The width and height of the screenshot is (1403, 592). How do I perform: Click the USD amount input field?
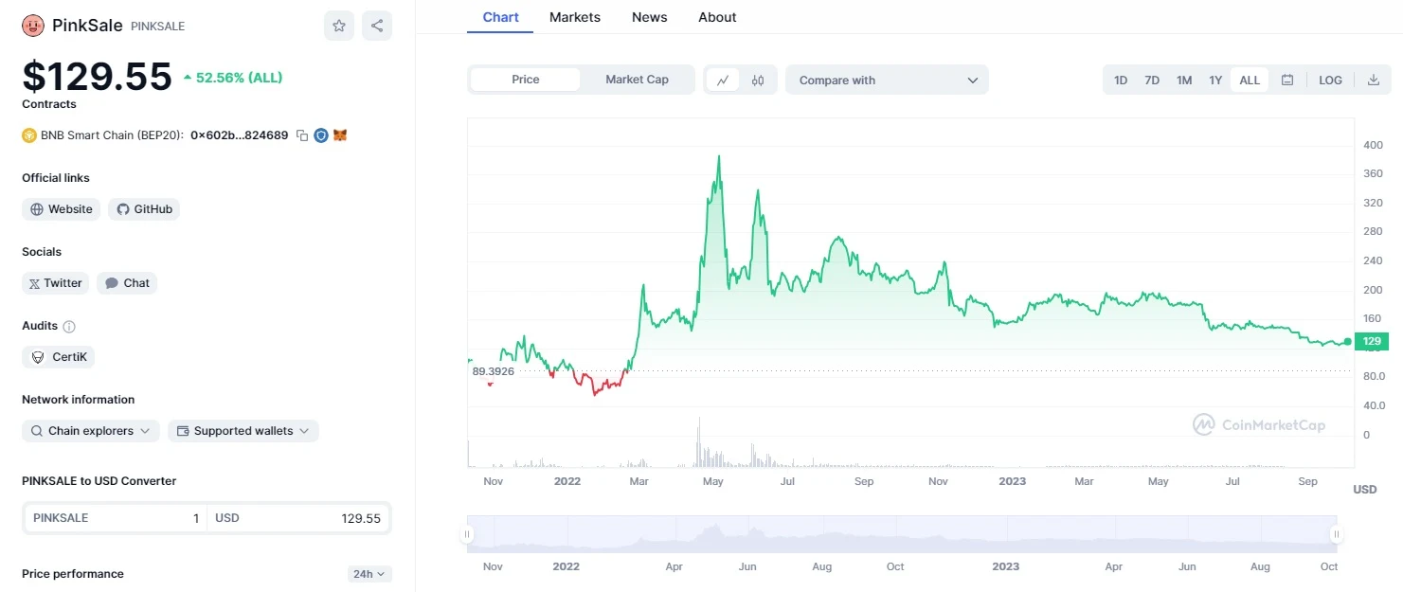(x=297, y=518)
